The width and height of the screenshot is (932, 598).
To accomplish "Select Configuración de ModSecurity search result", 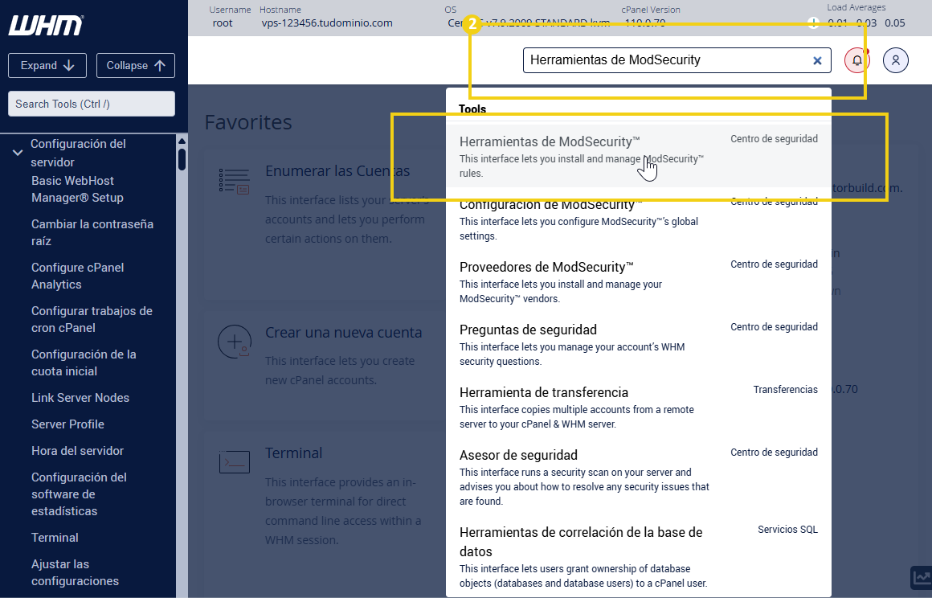I will pyautogui.click(x=639, y=219).
